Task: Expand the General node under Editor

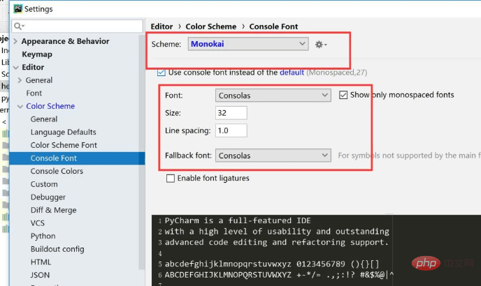Action: click(x=20, y=80)
